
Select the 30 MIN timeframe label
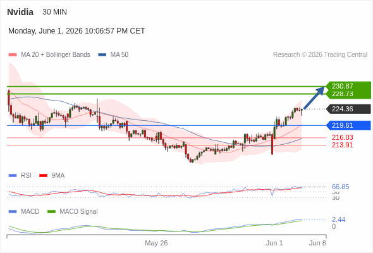point(55,12)
